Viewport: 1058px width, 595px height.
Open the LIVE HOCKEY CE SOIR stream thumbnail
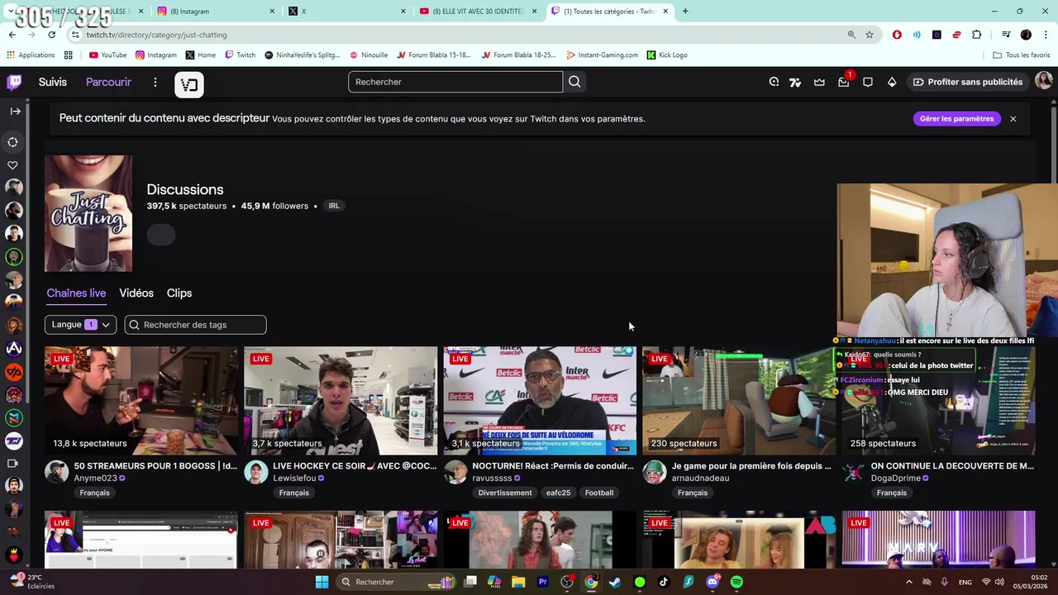pos(341,401)
